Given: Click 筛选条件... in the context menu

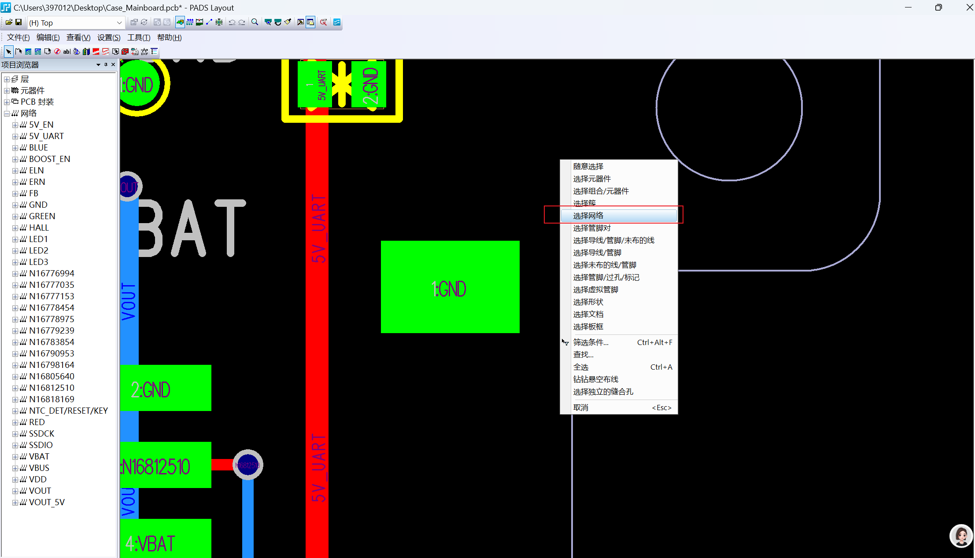Looking at the screenshot, I should coord(591,342).
